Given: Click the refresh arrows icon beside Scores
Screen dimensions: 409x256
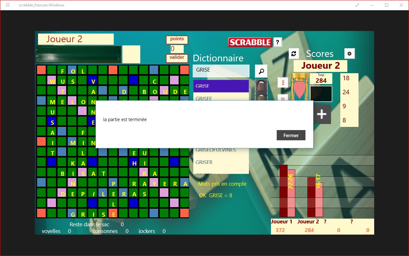Looking at the screenshot, I should click(x=294, y=54).
